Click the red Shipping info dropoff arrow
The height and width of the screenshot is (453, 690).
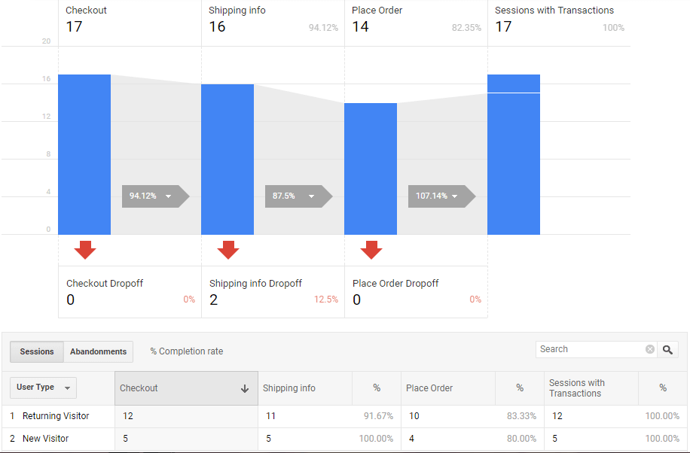point(228,250)
